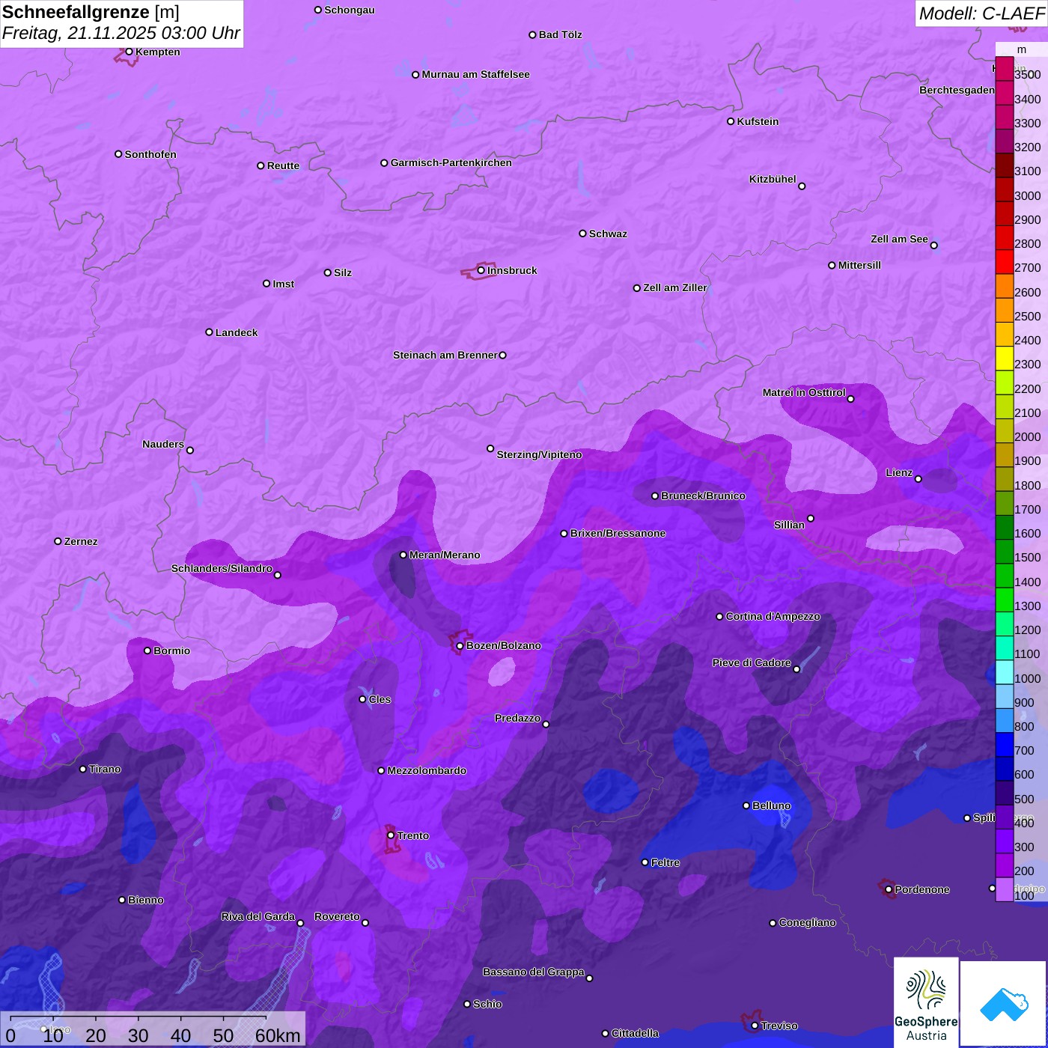Click the 'Schlanders/Silandro' label

click(x=222, y=568)
